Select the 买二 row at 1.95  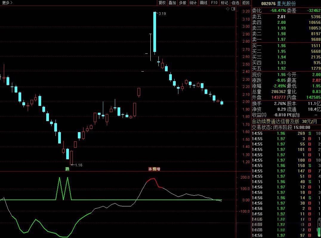point(286,51)
